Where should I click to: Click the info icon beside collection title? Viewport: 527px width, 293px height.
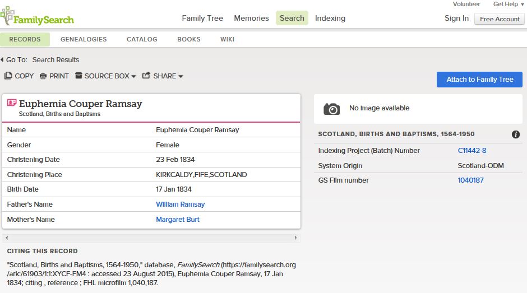pyautogui.click(x=515, y=134)
